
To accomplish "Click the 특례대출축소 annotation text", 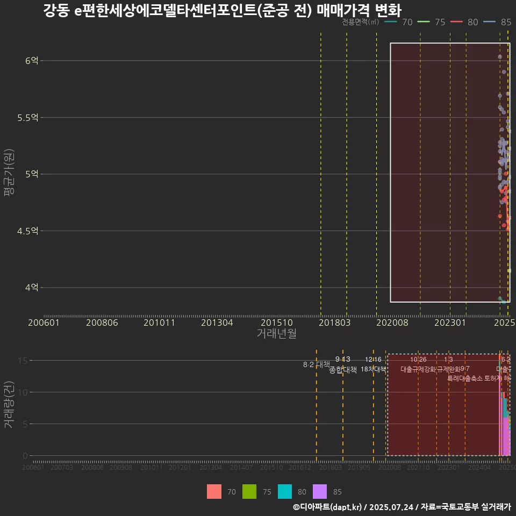I will tap(465, 378).
